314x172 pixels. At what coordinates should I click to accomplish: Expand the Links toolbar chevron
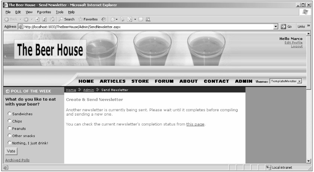[x=311, y=27]
